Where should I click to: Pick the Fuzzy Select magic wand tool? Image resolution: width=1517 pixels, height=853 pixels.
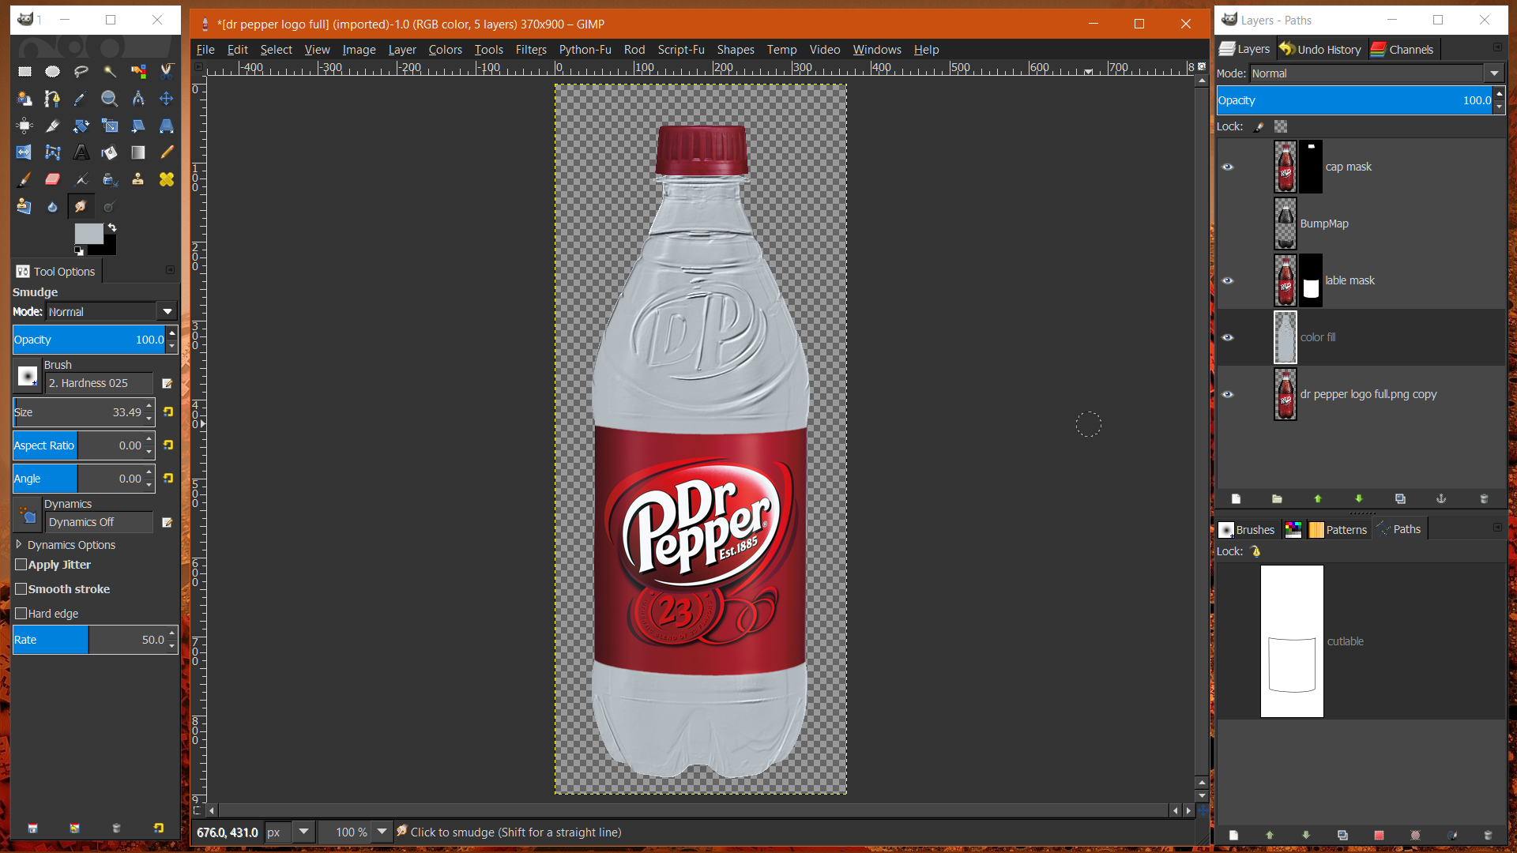[x=110, y=72]
